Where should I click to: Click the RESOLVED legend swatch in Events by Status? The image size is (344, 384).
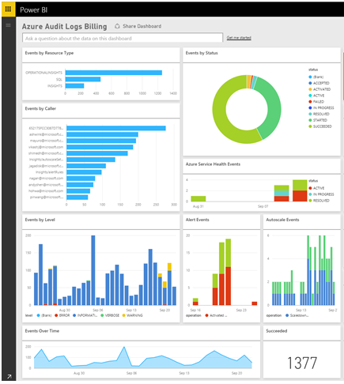pyautogui.click(x=310, y=114)
